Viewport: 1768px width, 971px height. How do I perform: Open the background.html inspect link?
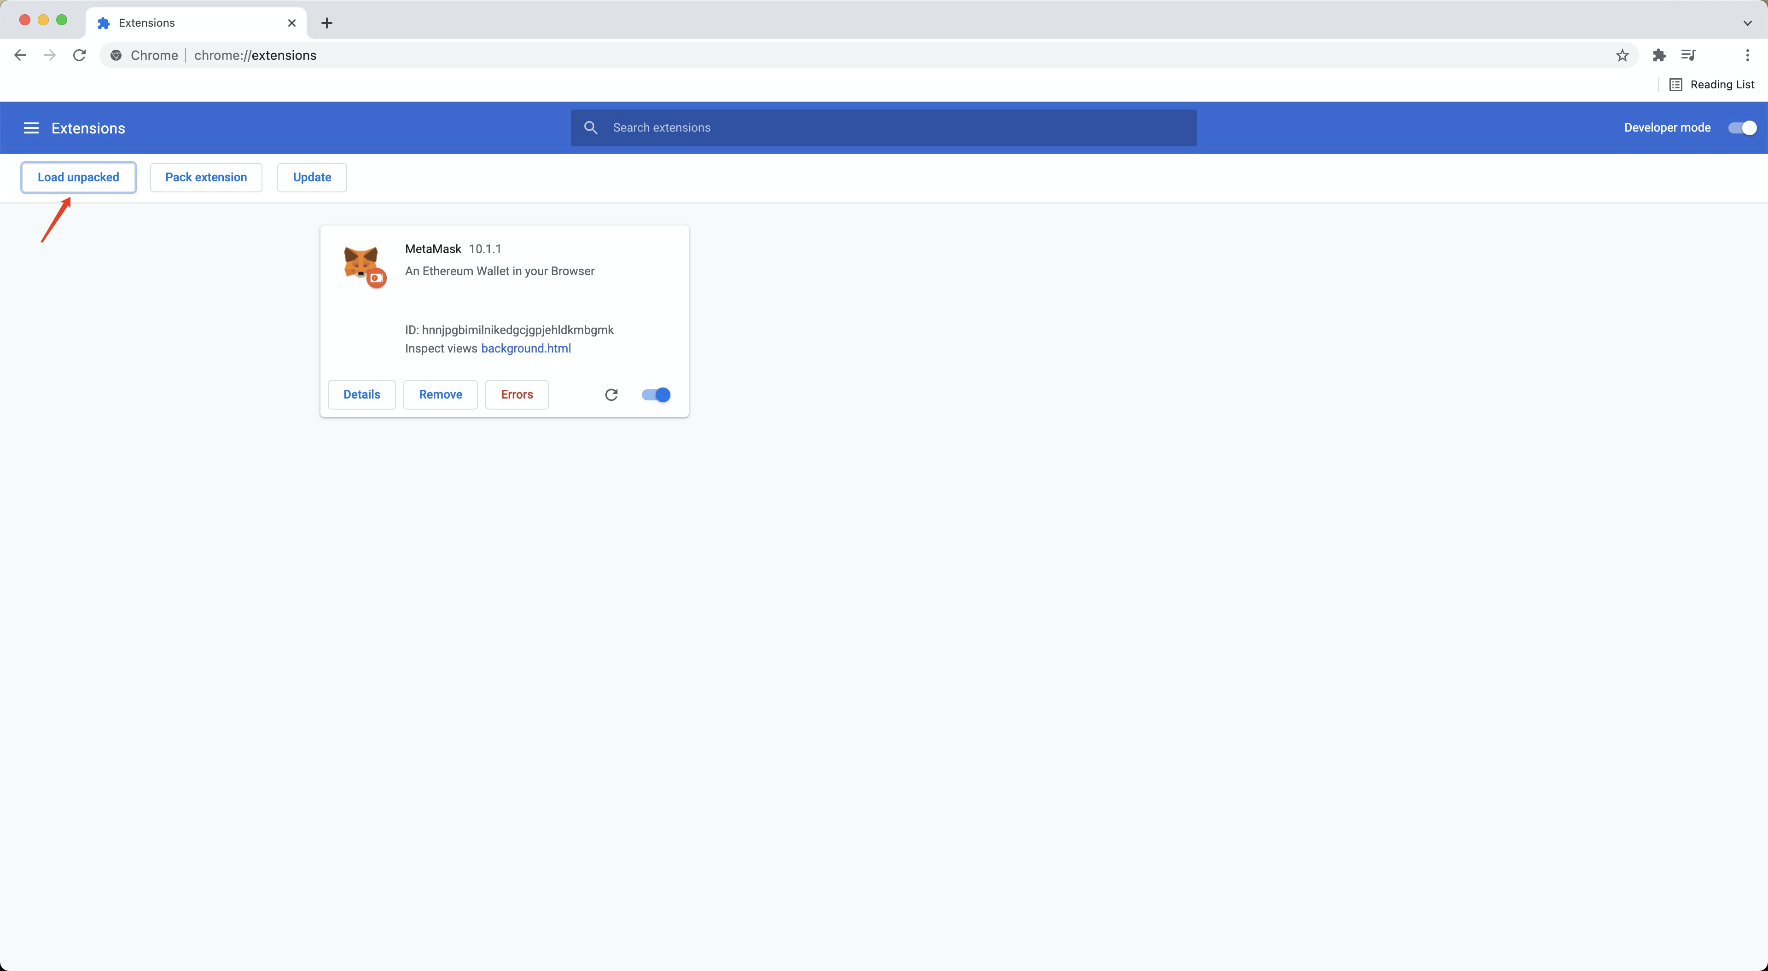pos(526,349)
